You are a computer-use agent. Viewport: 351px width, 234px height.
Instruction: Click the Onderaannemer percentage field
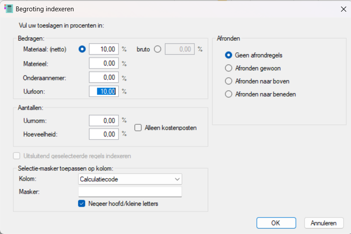103,78
